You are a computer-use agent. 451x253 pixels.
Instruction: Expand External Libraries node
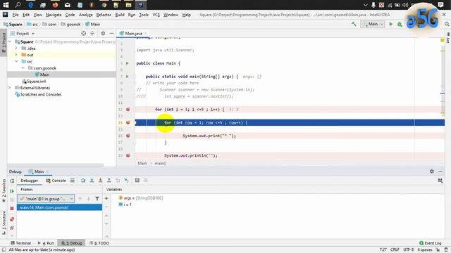coord(10,88)
